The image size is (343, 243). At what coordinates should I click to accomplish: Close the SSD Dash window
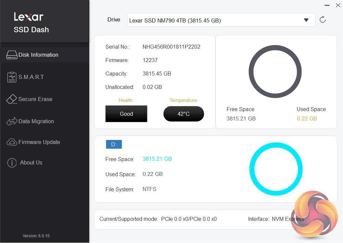[338, 5]
